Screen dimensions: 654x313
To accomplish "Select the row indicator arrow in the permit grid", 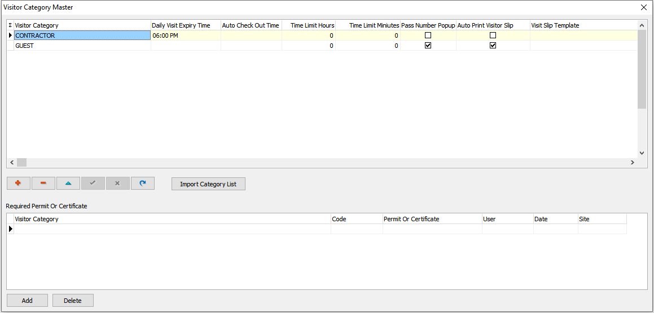I will (x=10, y=229).
